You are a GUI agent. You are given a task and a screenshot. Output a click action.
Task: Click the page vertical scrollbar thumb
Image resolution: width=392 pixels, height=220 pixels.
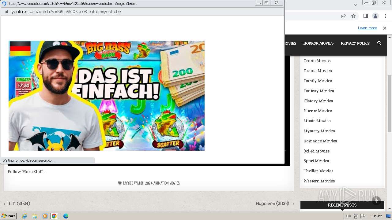point(390,104)
